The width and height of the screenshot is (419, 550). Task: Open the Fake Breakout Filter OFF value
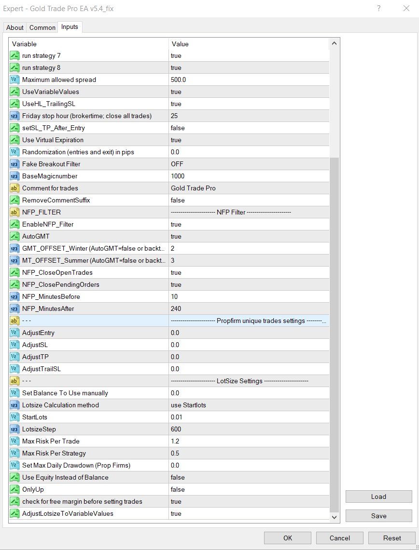[x=249, y=164]
